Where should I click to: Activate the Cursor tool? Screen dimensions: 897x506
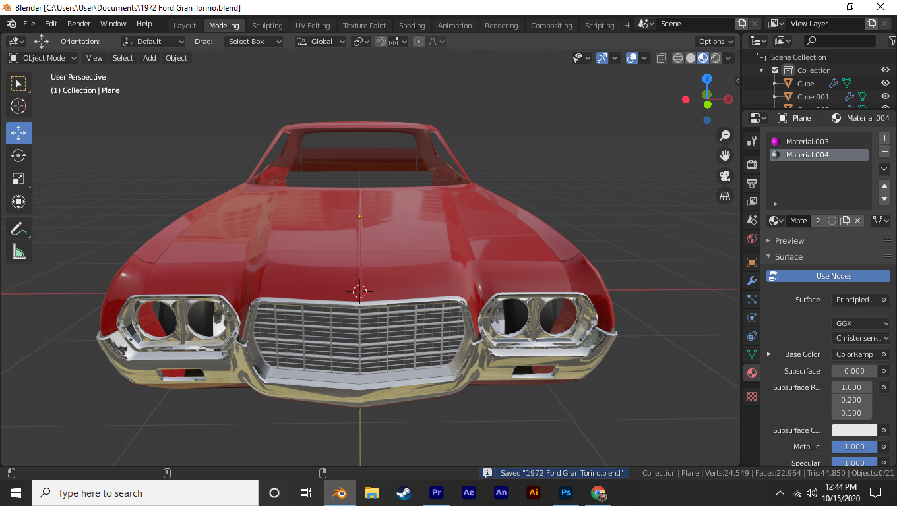tap(18, 106)
